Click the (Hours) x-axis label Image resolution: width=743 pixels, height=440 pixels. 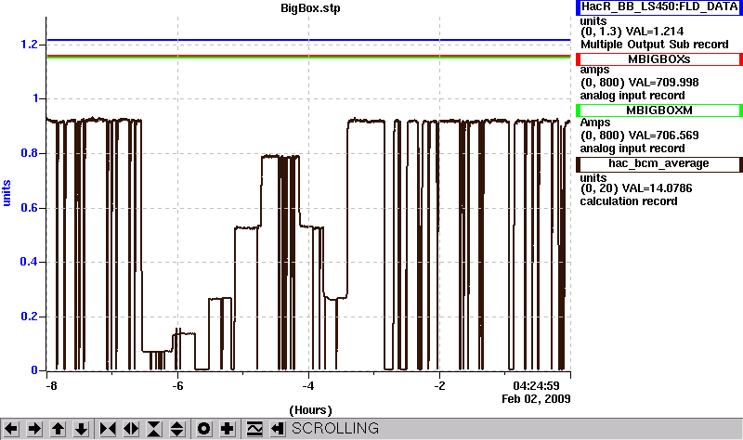click(310, 410)
